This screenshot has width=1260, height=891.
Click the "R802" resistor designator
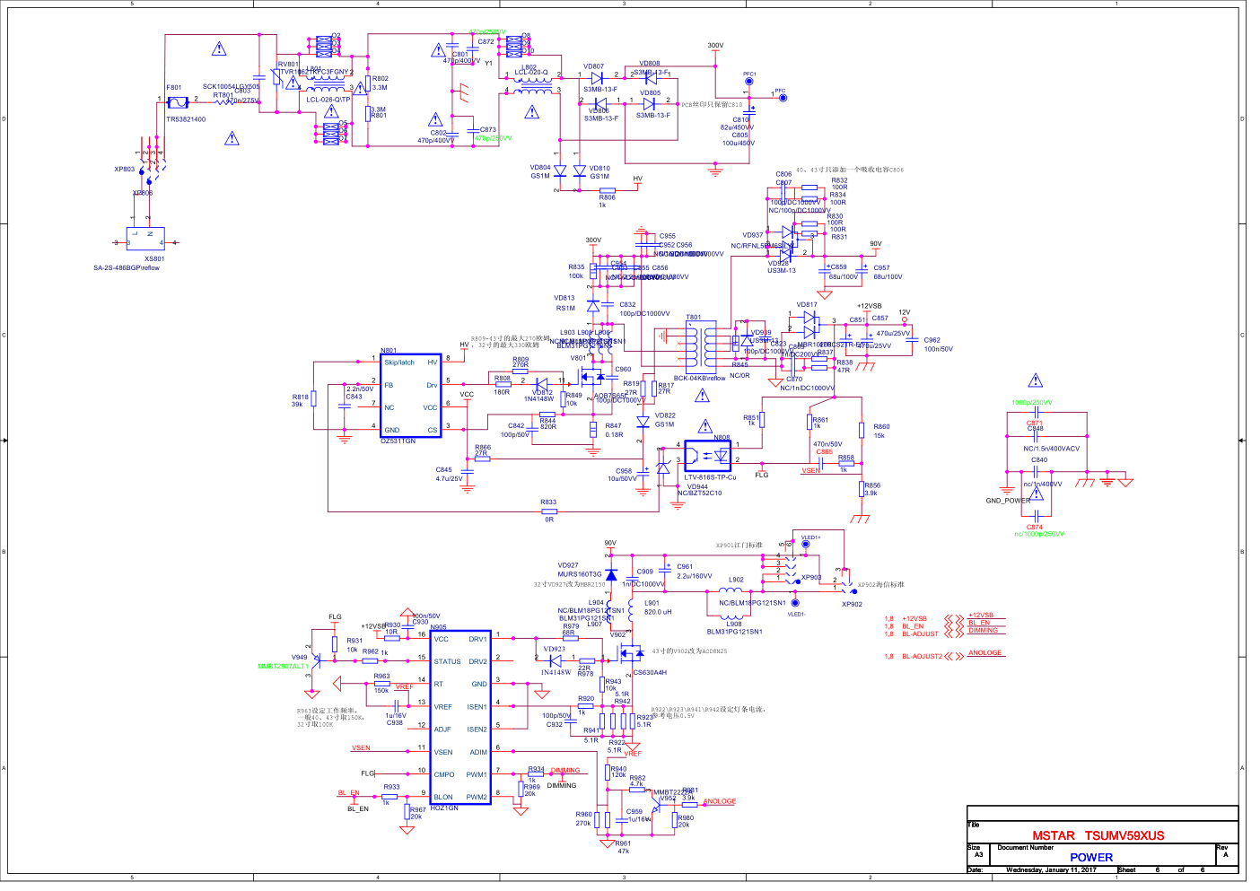click(381, 79)
